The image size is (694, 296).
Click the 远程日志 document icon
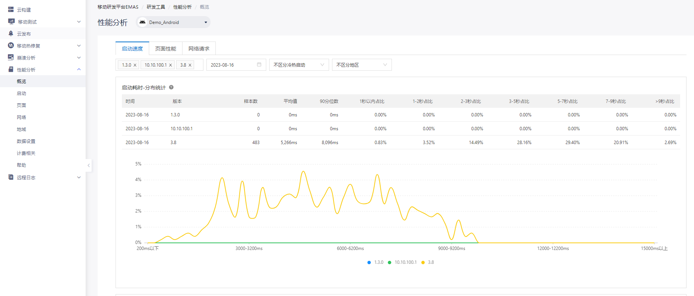(x=11, y=177)
